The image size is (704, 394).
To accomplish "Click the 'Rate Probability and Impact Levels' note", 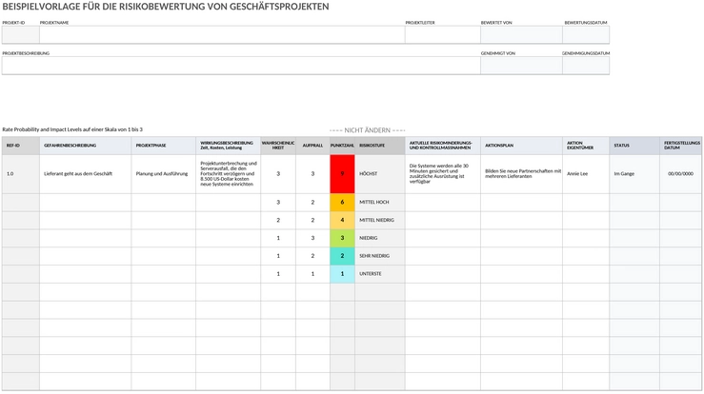I will 72,129.
